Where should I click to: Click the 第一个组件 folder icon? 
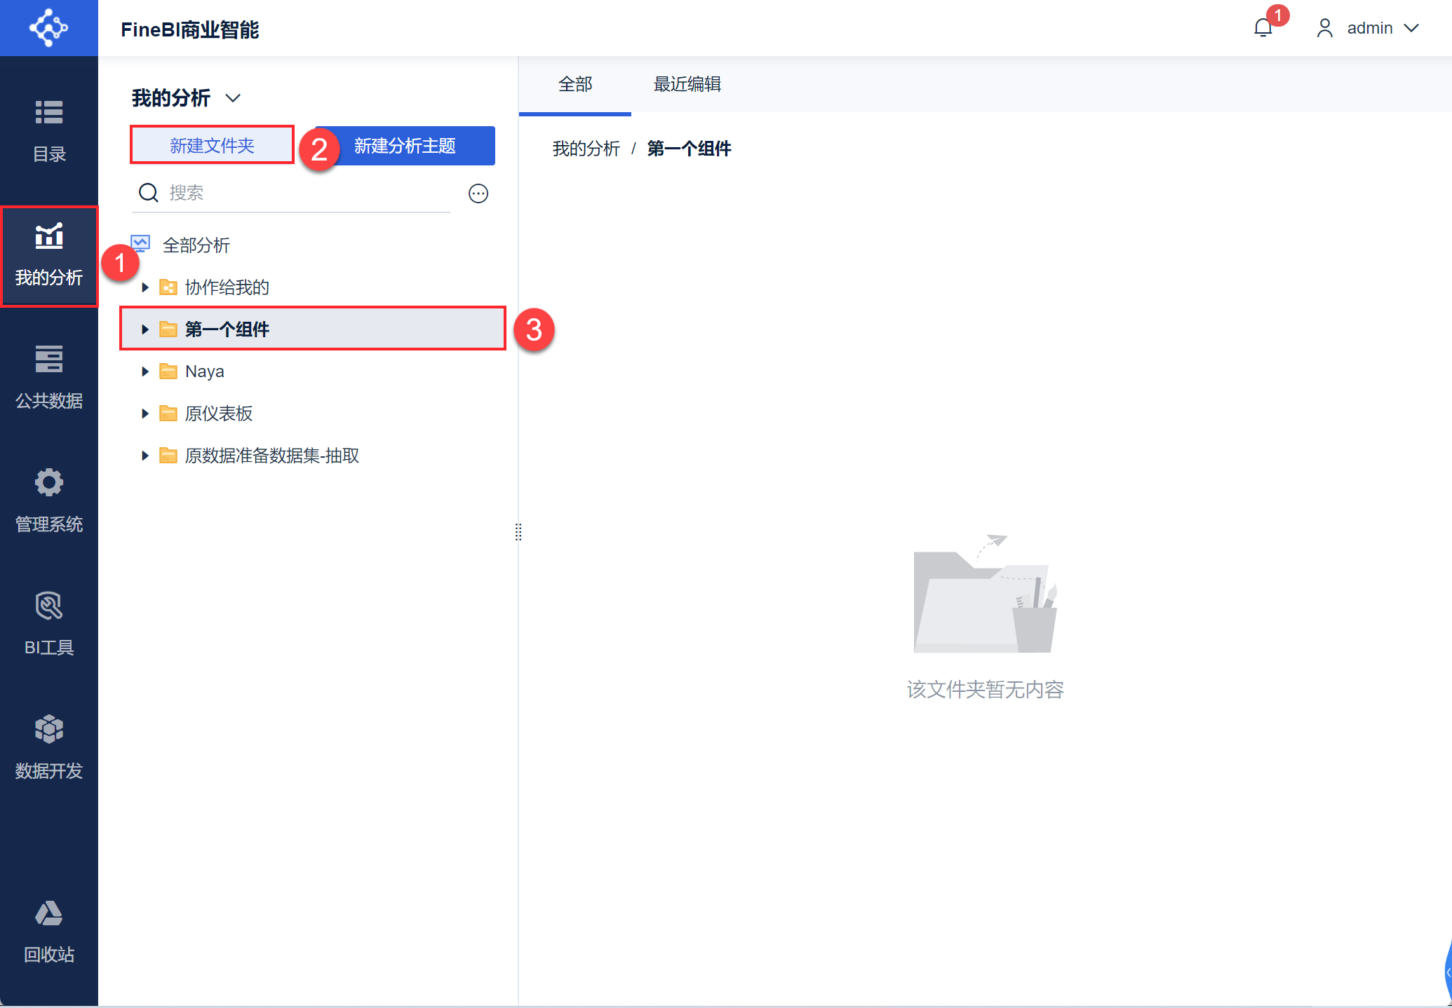tap(168, 329)
